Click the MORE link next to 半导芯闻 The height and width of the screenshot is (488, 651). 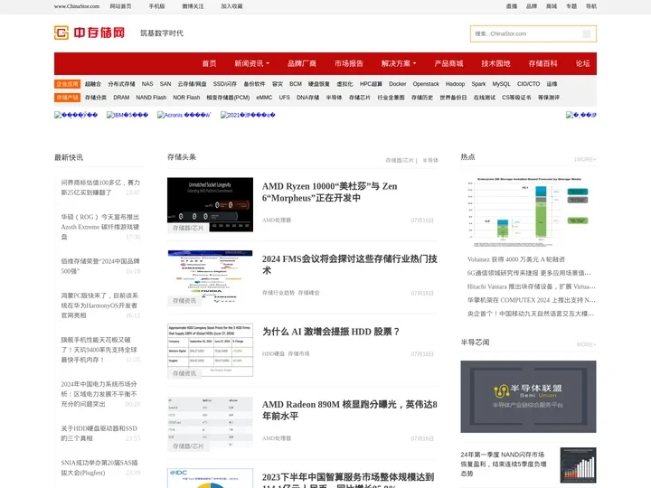[x=586, y=344]
